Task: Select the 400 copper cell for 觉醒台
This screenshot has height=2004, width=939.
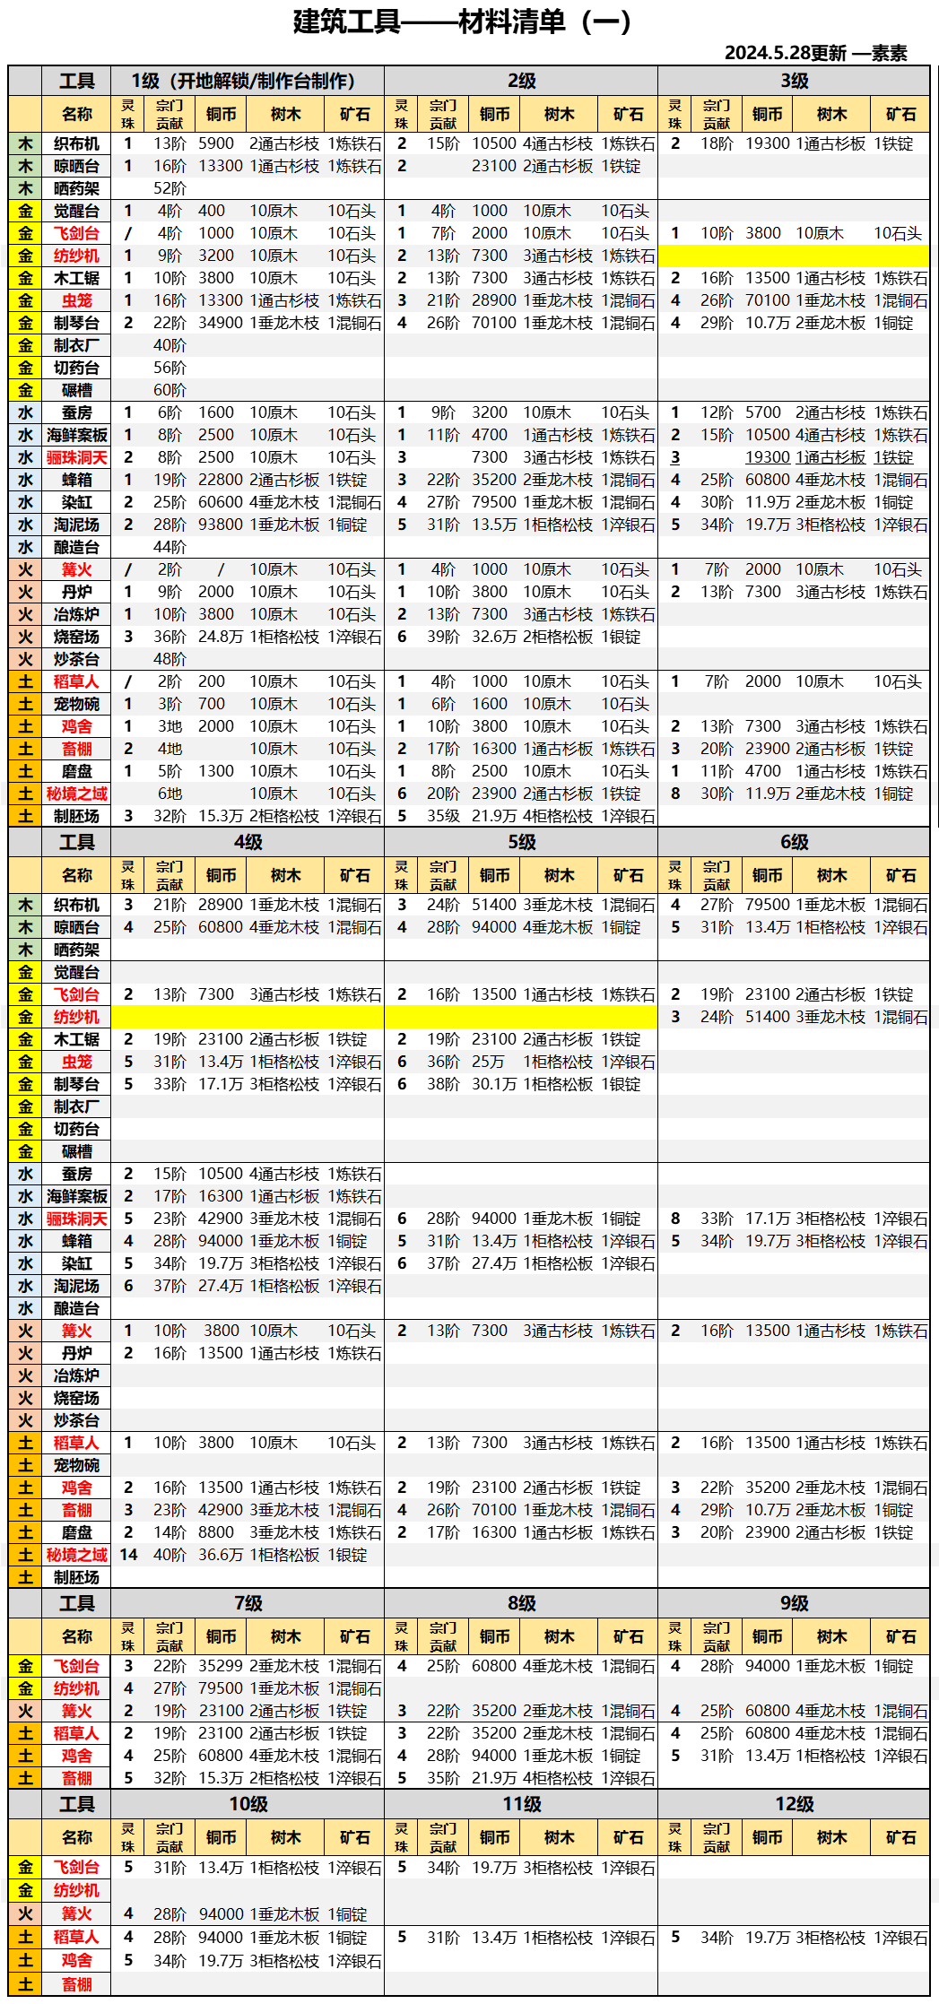Action: pos(212,211)
